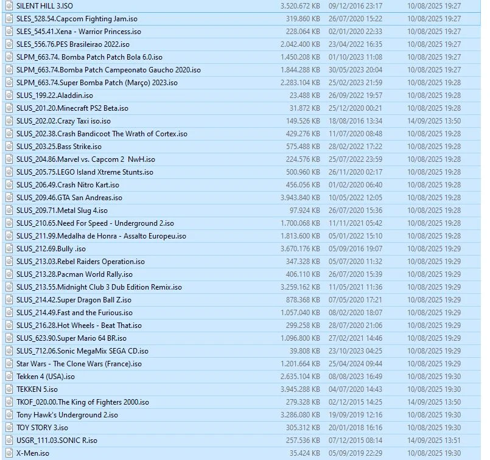Select Tony Hawk's Underground 2.iso file name
Viewport: 490px width, 460px height.
[67, 414]
